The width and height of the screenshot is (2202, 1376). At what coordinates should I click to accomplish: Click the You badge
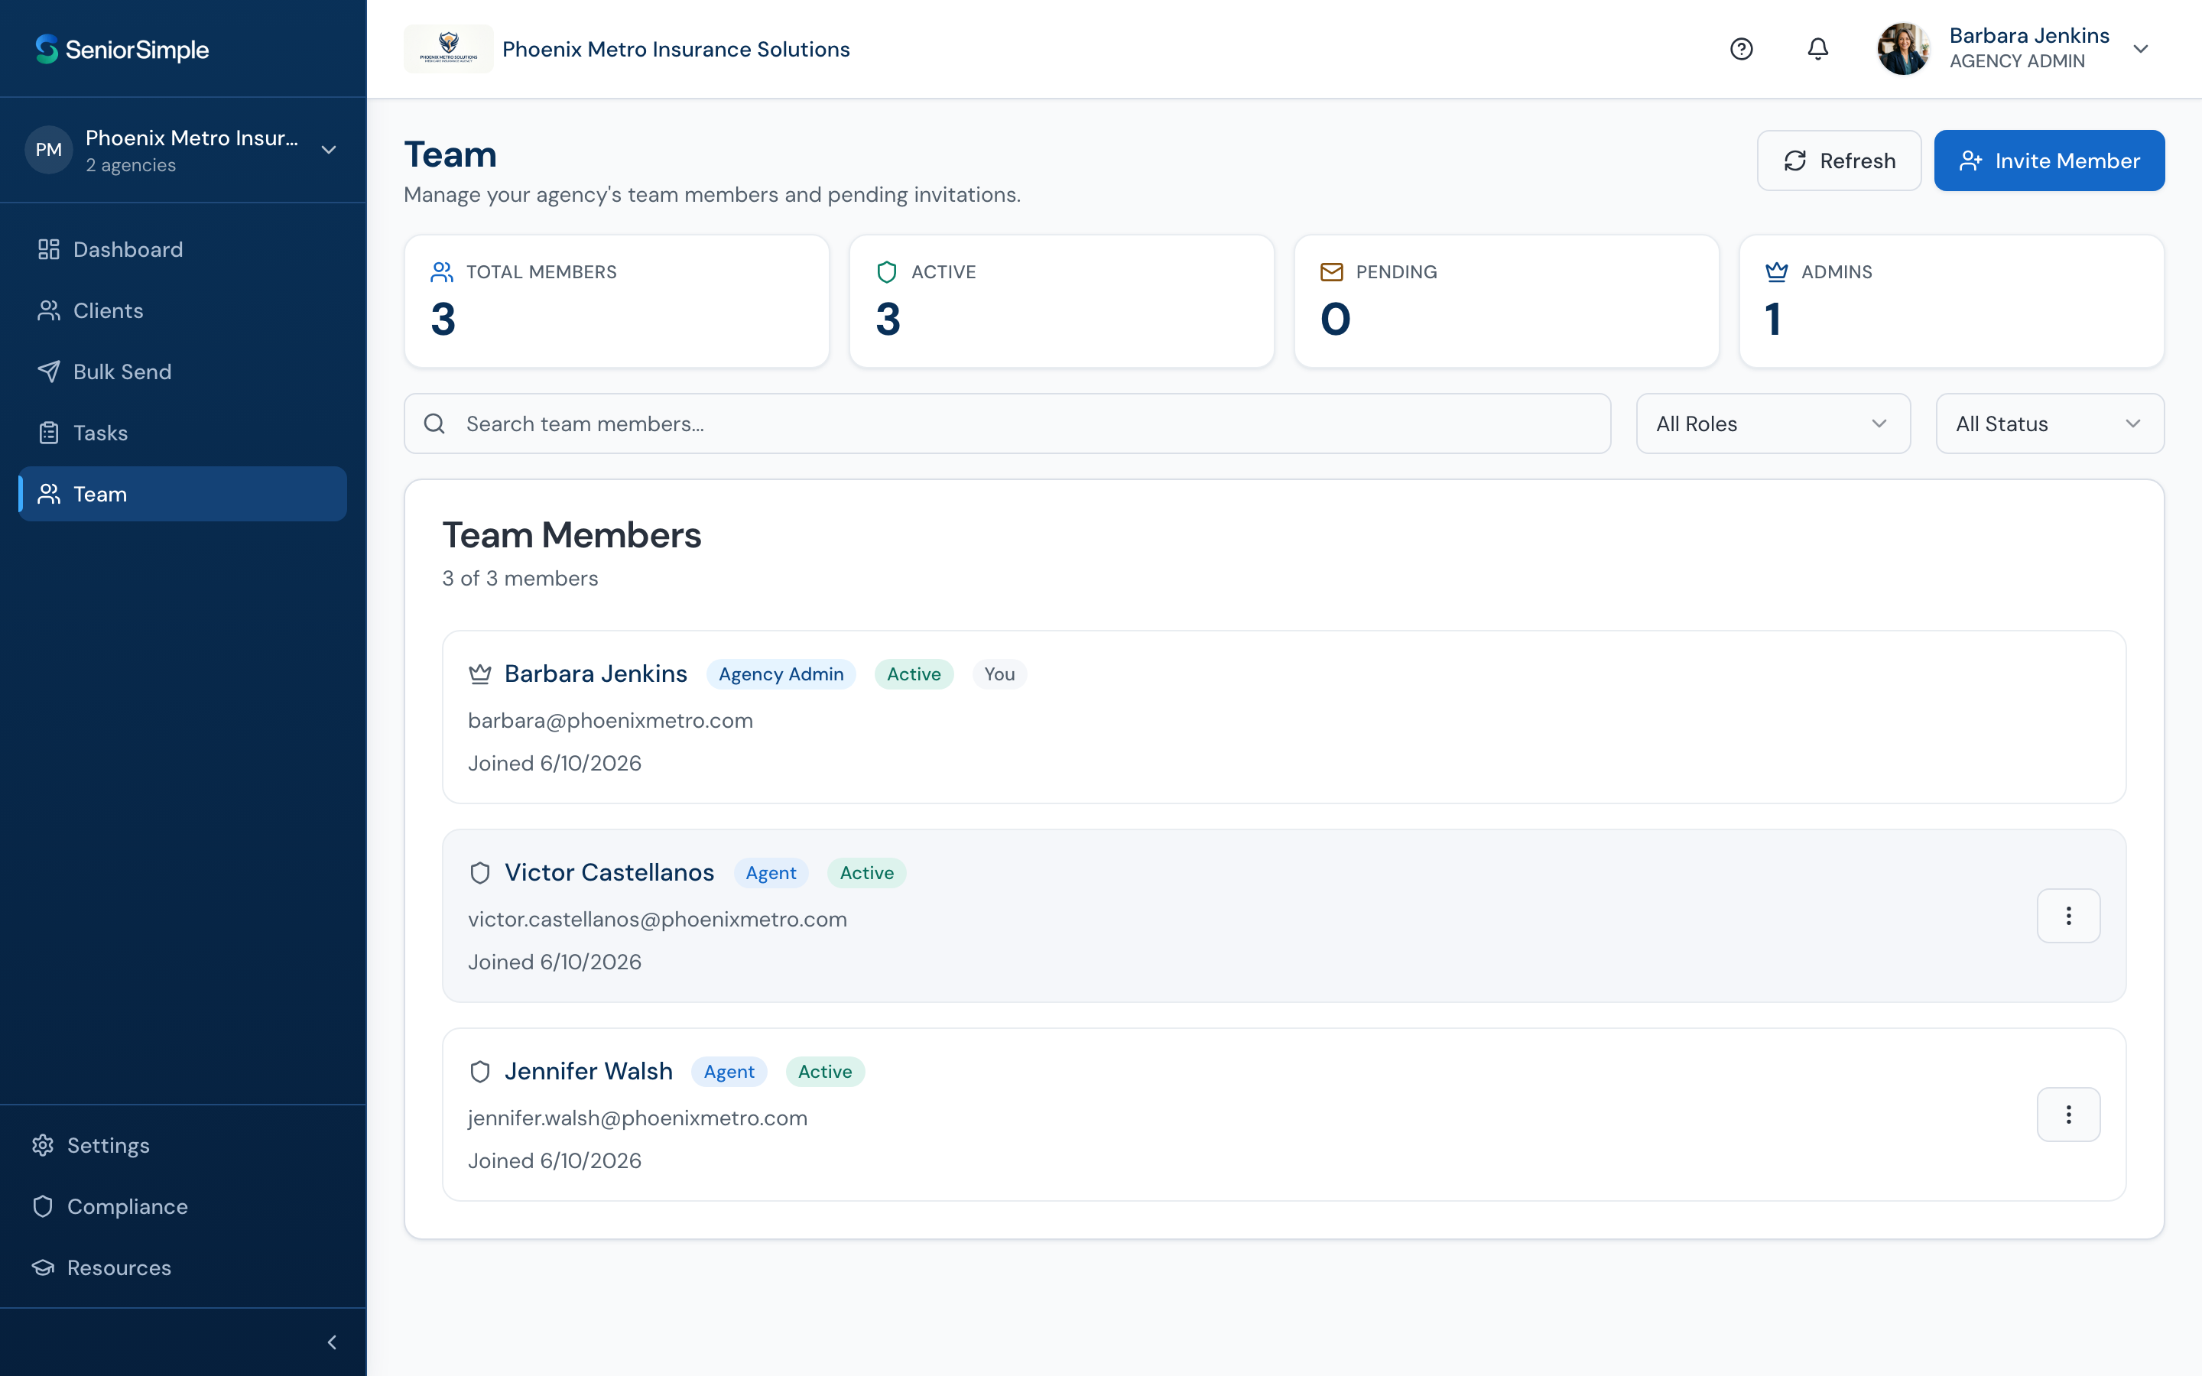pos(999,674)
